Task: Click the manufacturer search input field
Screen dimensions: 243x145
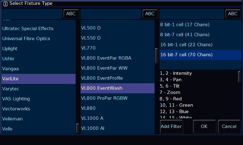Action: (32, 14)
